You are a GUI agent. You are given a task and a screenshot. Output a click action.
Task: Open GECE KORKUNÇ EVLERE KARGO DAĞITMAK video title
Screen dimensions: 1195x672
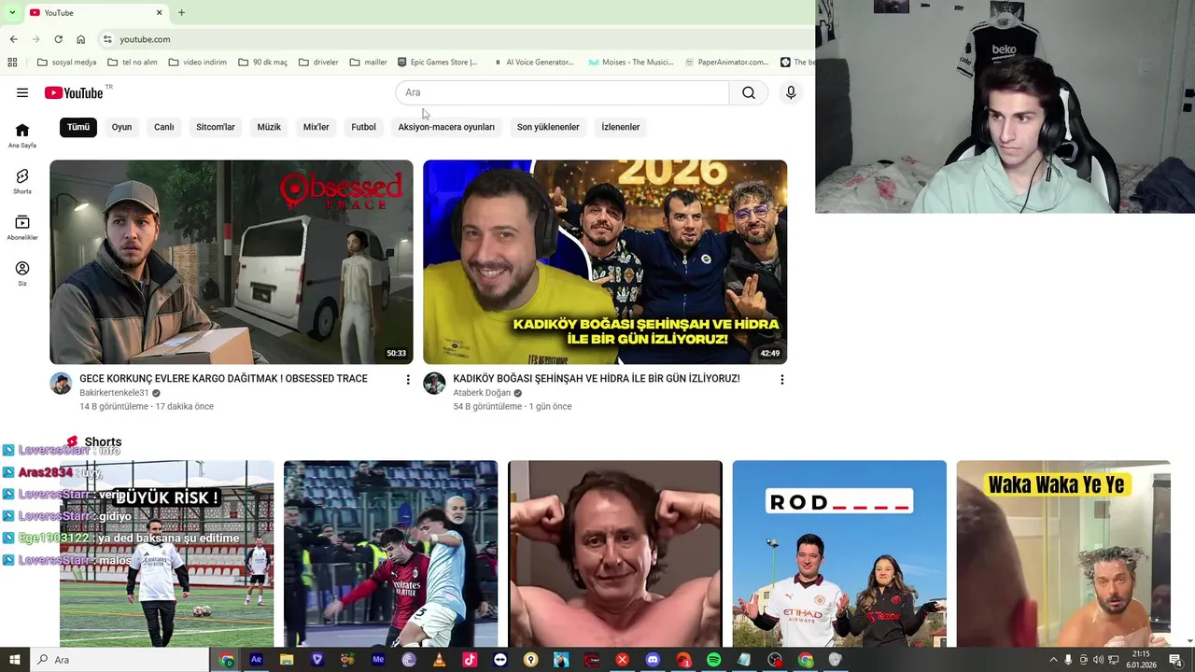pos(223,379)
